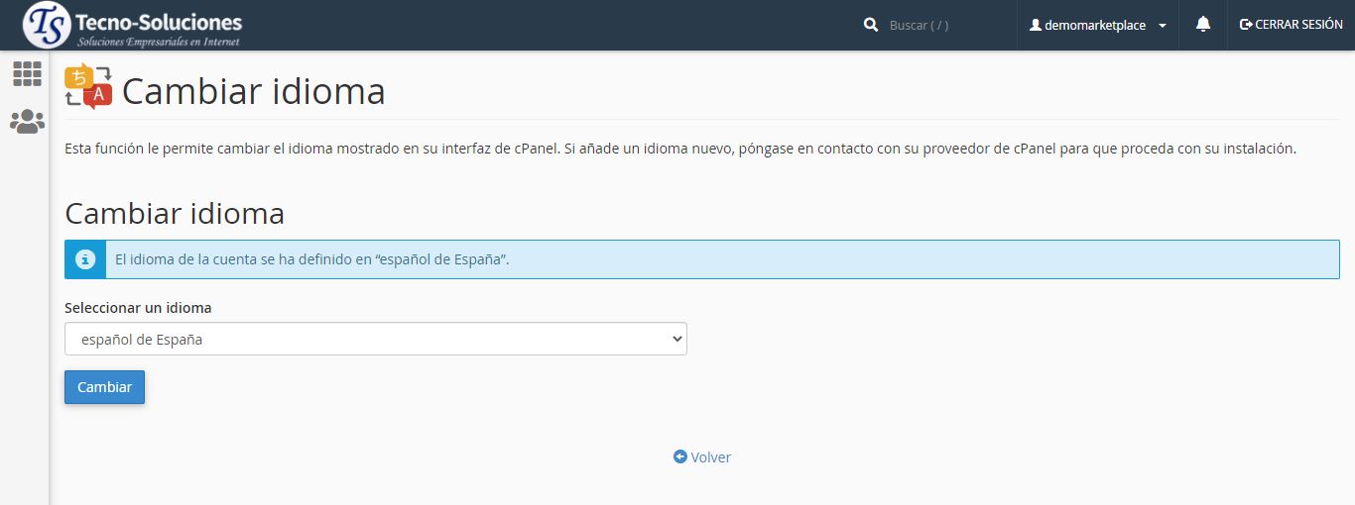
Task: Click the caret beside demomarketplace
Action: pyautogui.click(x=1162, y=26)
